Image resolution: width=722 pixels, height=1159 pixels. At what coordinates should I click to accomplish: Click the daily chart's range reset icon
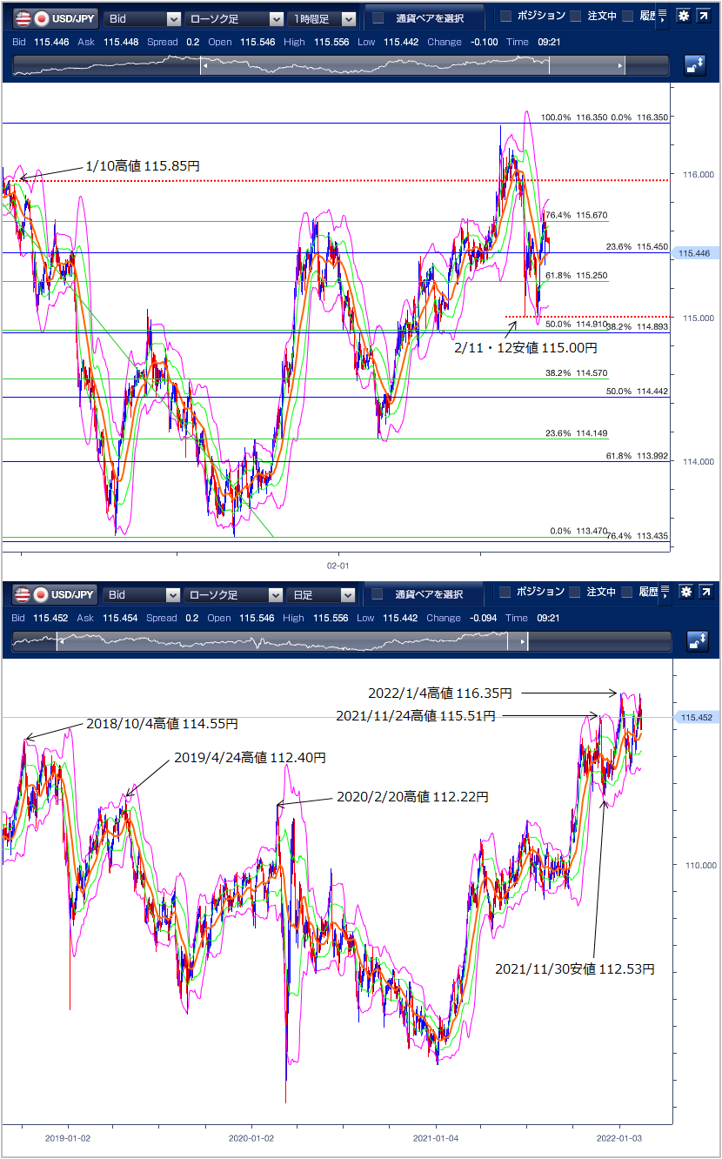[695, 642]
